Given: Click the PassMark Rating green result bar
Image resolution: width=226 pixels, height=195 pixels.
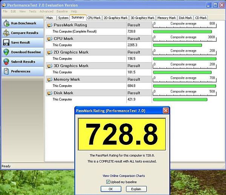Looking at the screenshot, I should pyautogui.click(x=182, y=32).
